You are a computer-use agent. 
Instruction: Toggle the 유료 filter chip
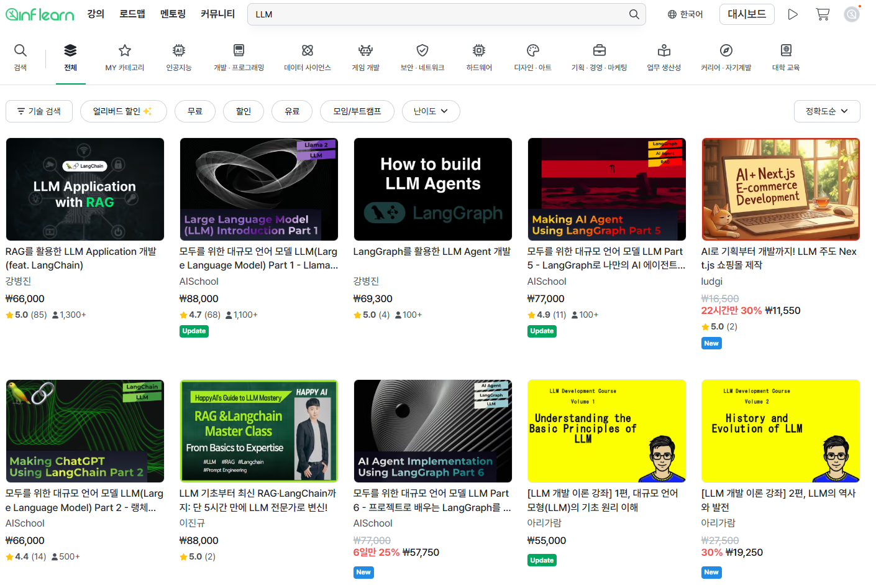292,111
